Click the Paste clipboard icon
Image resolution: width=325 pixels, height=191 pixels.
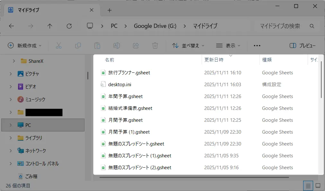point(97,46)
